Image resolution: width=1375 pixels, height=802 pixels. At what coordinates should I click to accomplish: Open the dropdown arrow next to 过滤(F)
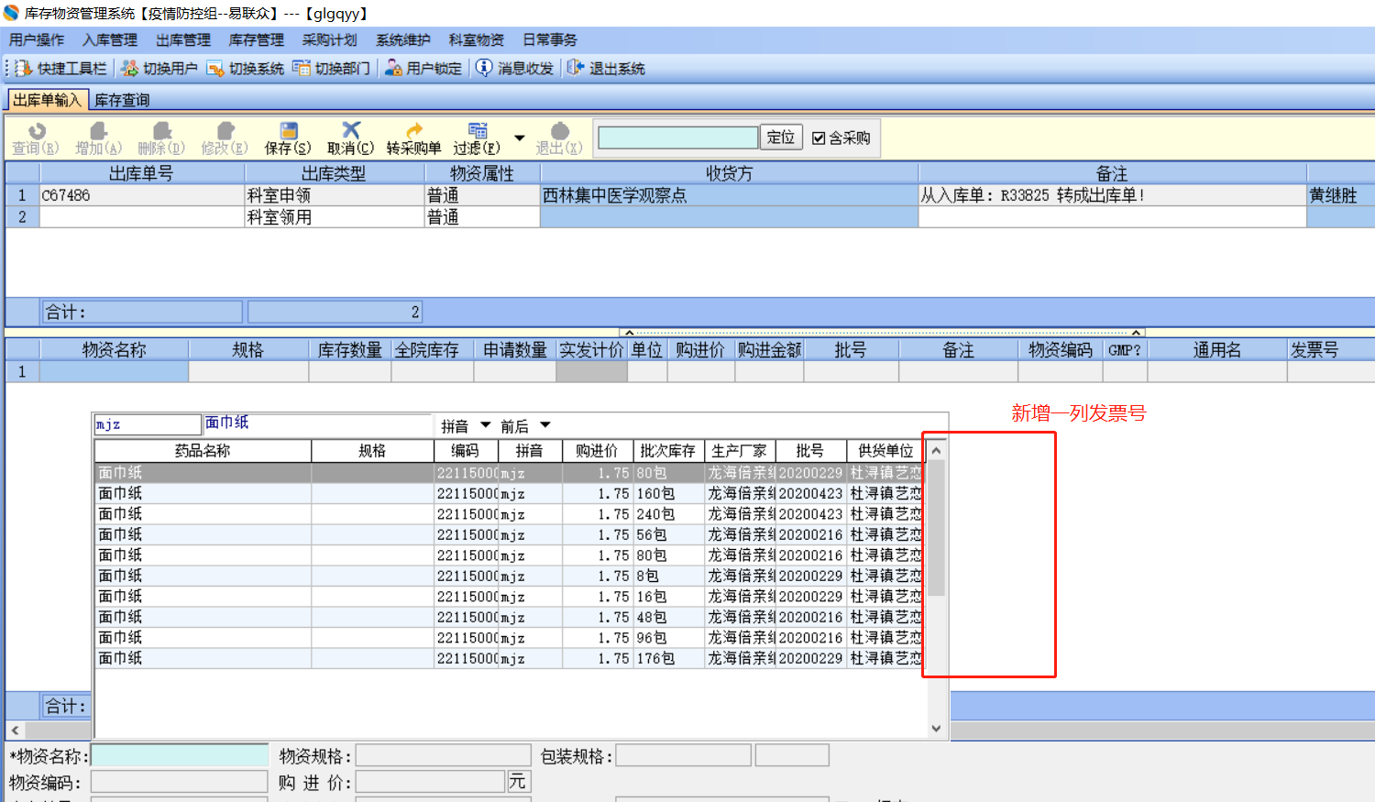pos(520,138)
